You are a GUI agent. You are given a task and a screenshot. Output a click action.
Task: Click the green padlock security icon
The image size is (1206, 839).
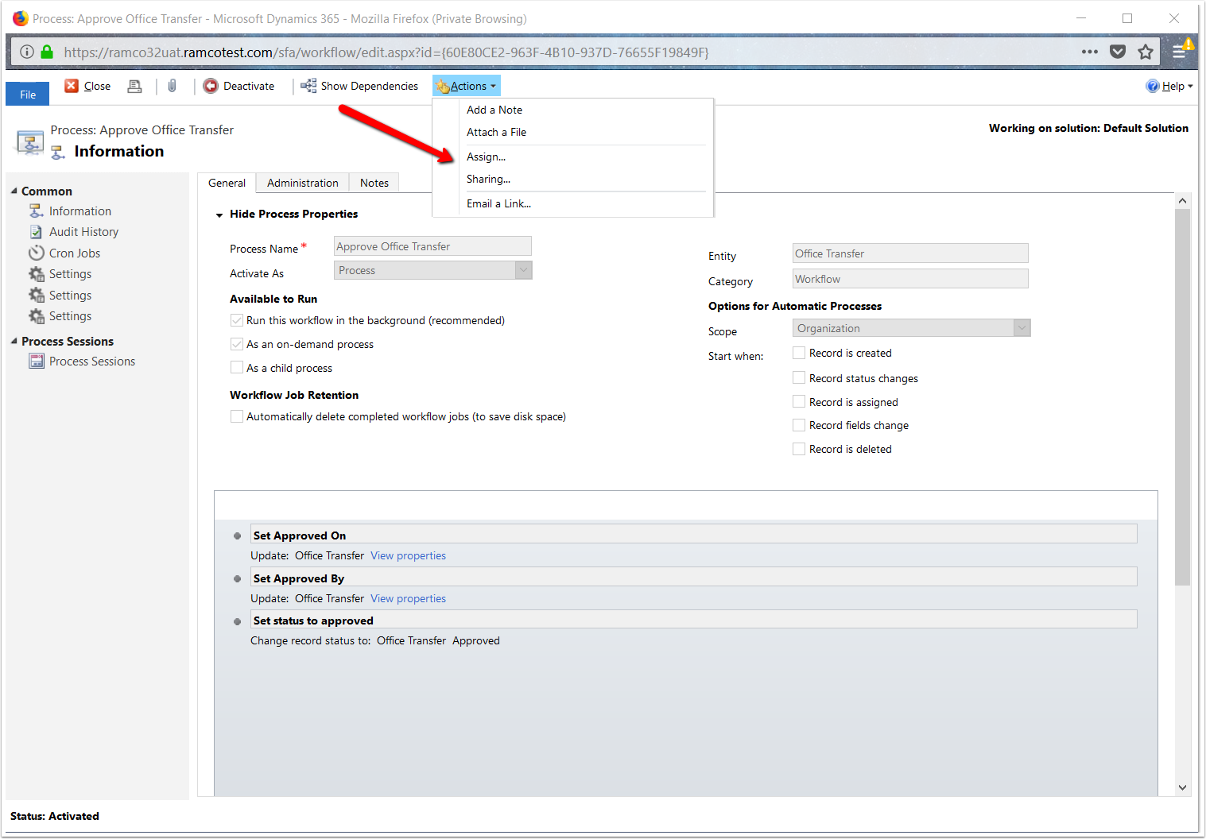point(47,52)
